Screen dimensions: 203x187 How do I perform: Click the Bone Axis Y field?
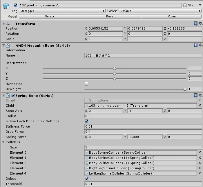(x=145, y=111)
